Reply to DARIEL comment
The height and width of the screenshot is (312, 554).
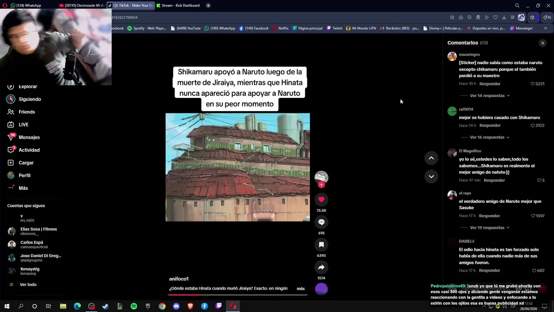490,270
